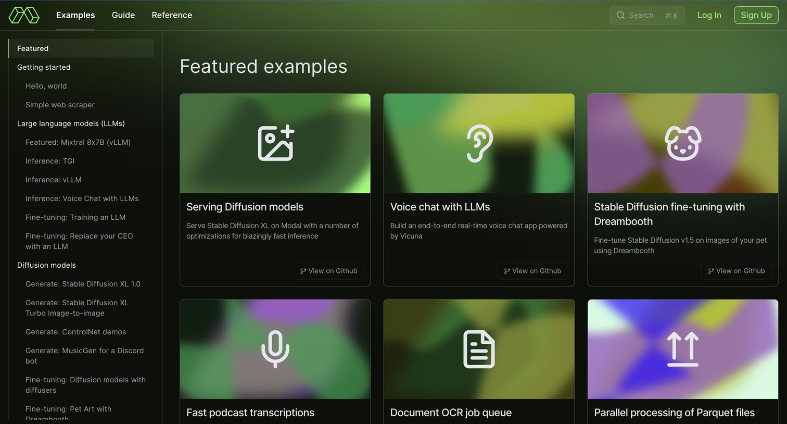
Task: Open Generate: ControlNet demos
Action: tap(75, 332)
